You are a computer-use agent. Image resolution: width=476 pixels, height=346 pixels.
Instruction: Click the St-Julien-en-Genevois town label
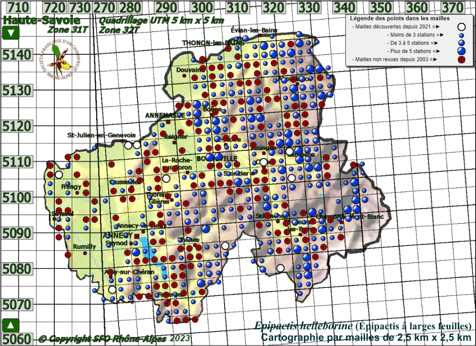pyautogui.click(x=101, y=135)
